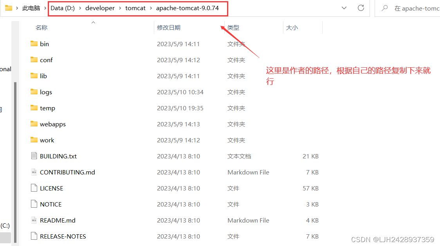Select the bin folder name
Viewport: 440px width, 246px height.
tap(44, 44)
